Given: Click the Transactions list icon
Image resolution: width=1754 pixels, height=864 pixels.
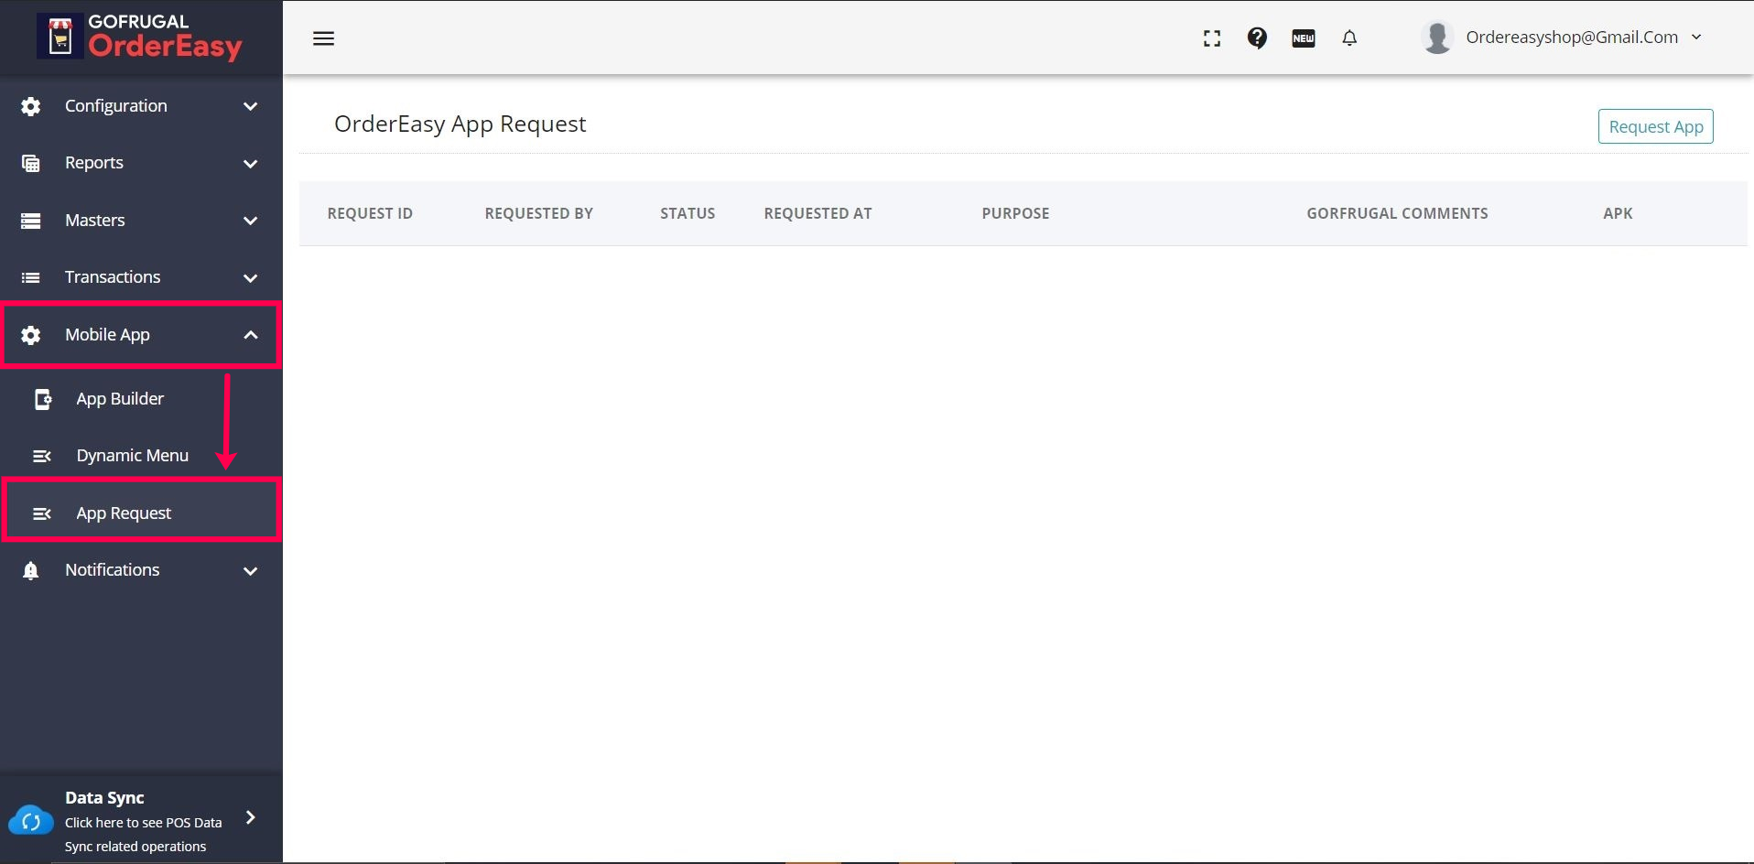Looking at the screenshot, I should [x=30, y=277].
